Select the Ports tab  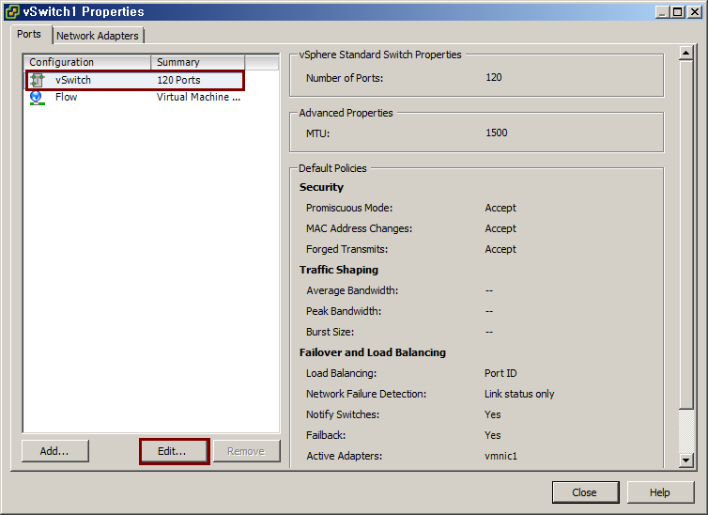coord(29,34)
